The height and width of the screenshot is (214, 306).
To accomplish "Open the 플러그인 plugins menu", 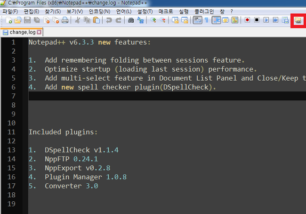I will [x=204, y=11].
